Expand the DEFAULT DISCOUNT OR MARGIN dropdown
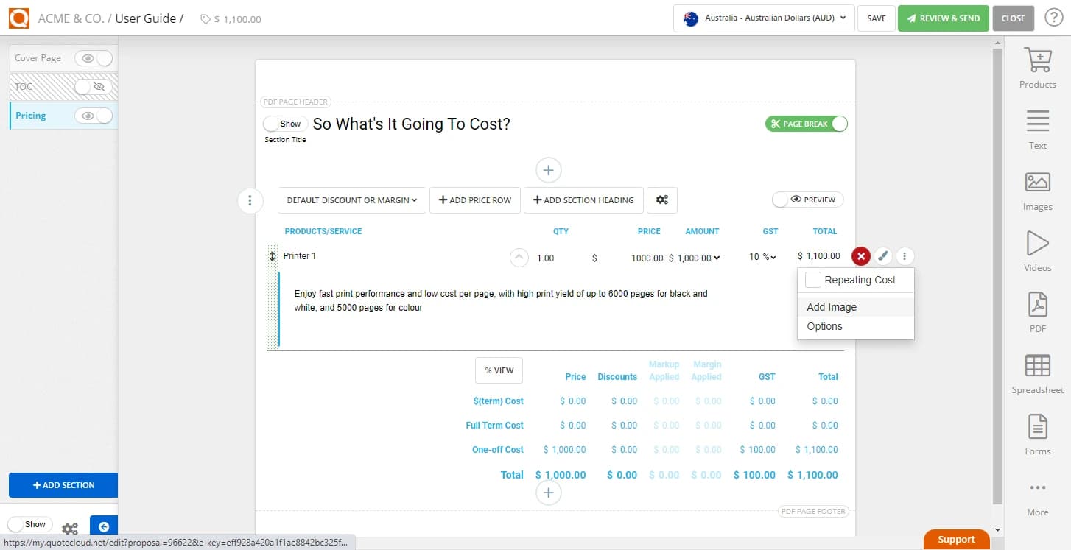Screen dimensions: 1071x550 pyautogui.click(x=351, y=200)
